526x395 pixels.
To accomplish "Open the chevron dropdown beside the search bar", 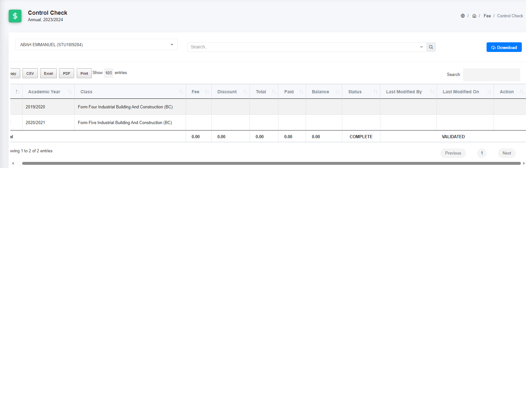I will (421, 47).
